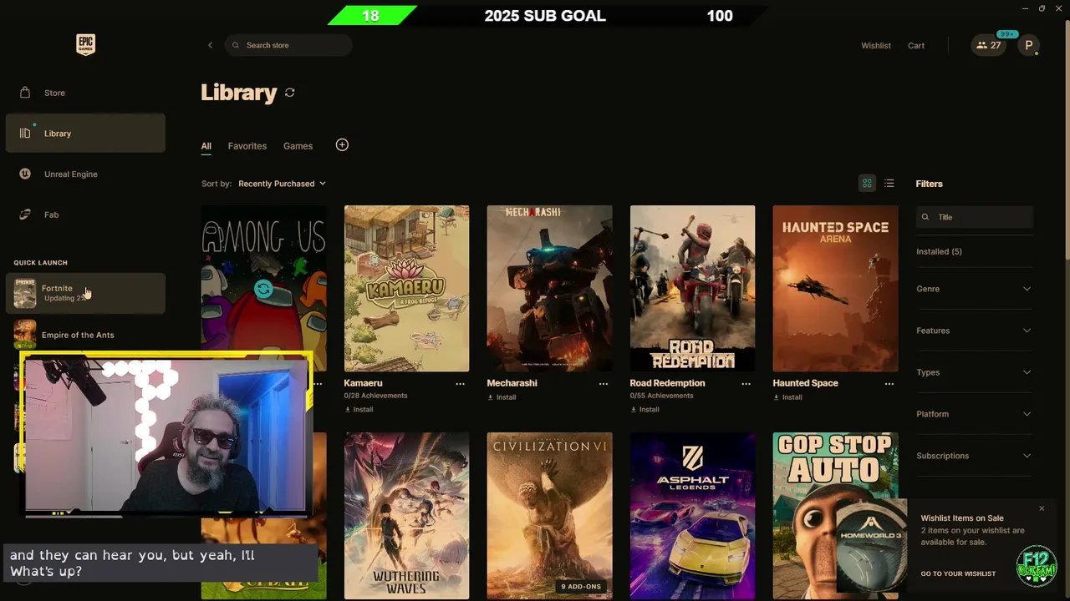Install Kamaeru
Image resolution: width=1070 pixels, height=601 pixels.
tap(359, 410)
